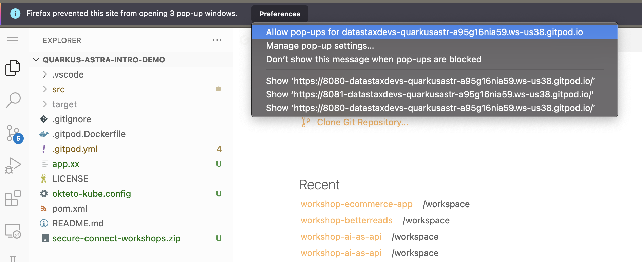Viewport: 642px width, 262px height.
Task: Collapse the QUARKUS-ASTRA-INTRO-DEMO root folder
Action: point(36,60)
